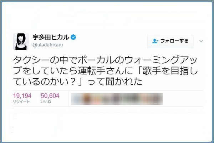
Task: Click the person-plus icon in the follow button
Action: (x=155, y=41)
